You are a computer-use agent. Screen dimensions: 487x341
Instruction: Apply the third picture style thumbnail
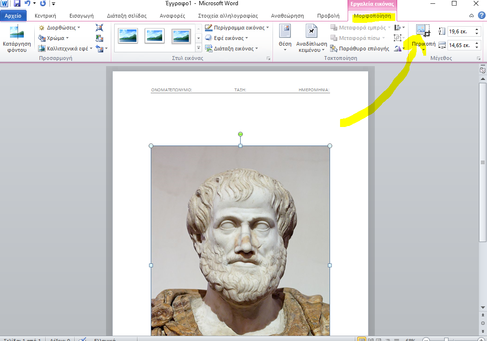tap(181, 36)
